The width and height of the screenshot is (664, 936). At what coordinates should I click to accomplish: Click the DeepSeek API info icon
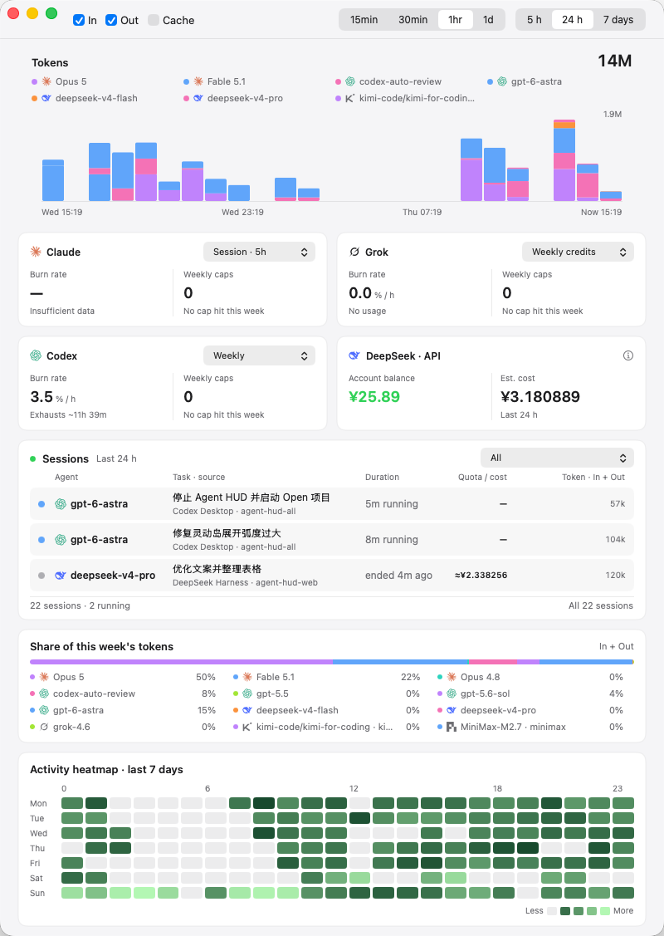click(627, 355)
